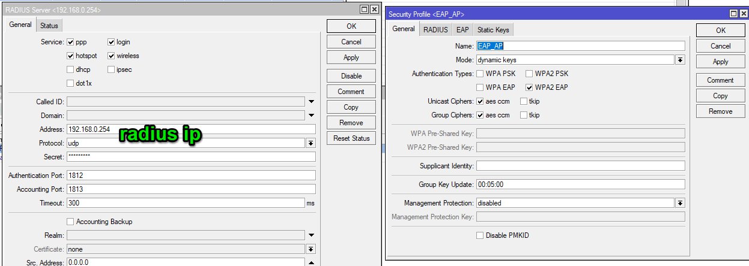This screenshot has height=266, width=749.
Task: Close the Security Profile window
Action: [743, 14]
